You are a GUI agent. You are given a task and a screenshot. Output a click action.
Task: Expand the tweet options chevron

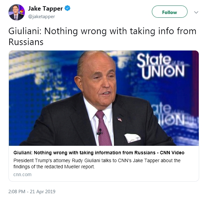coord(196,12)
